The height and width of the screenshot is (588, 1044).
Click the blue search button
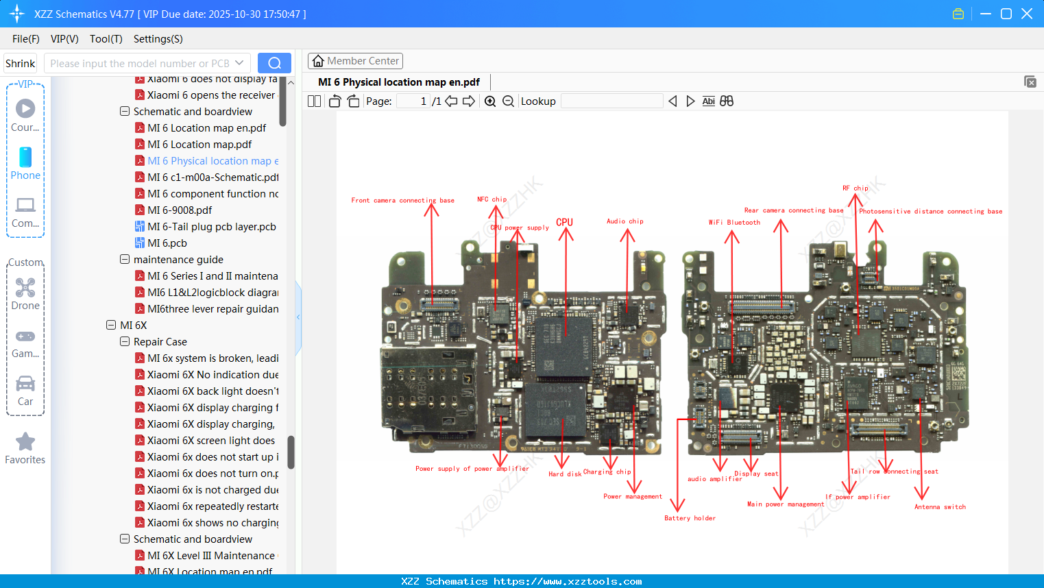coord(274,63)
